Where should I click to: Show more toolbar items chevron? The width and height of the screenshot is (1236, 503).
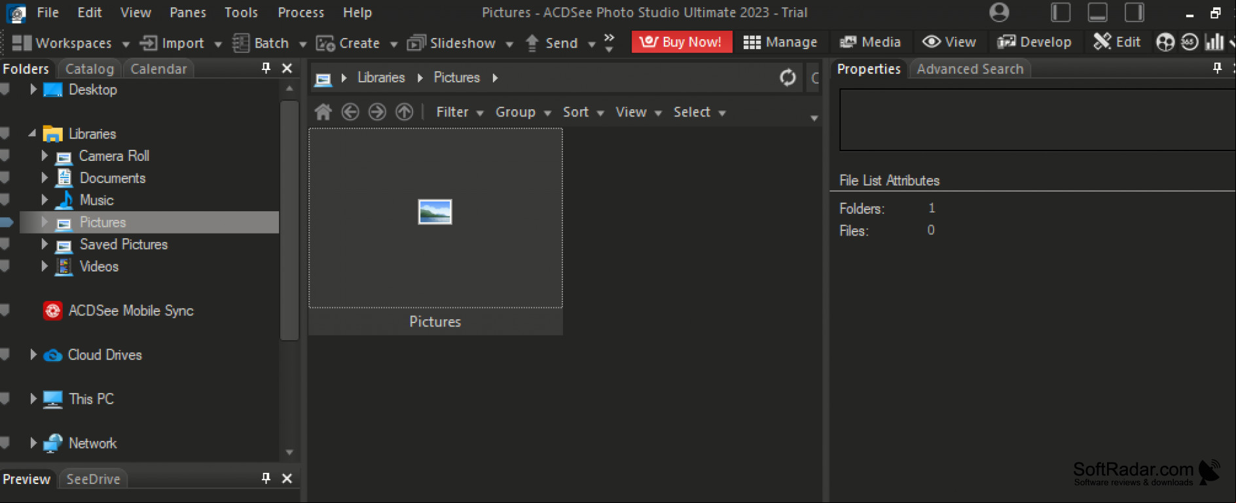[x=609, y=43]
